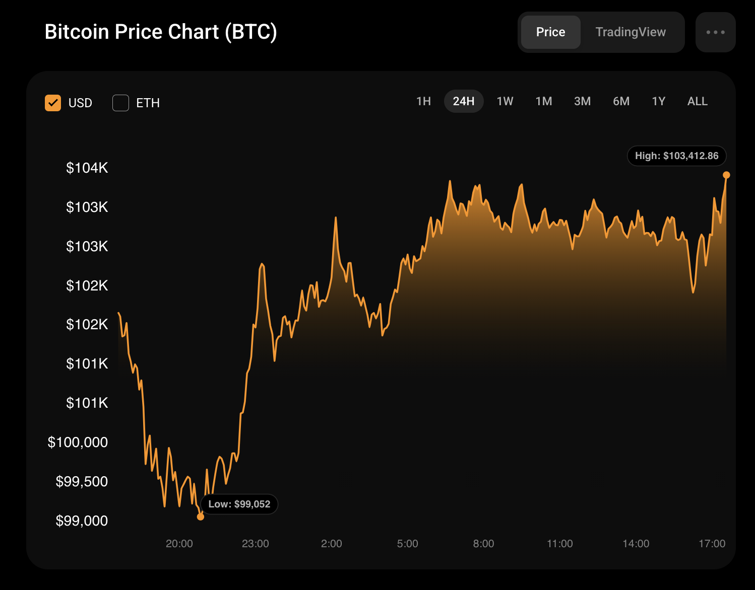View the 1Y price chart
The height and width of the screenshot is (590, 755).
[658, 101]
